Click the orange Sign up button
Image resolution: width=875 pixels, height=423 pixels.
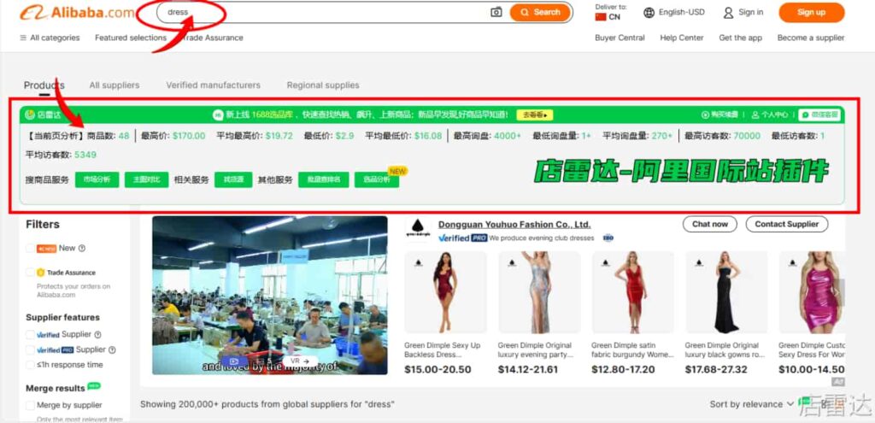click(812, 12)
